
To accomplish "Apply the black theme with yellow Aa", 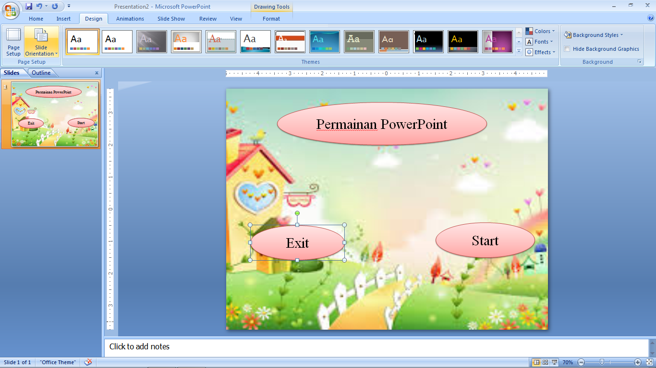I will click(x=463, y=42).
